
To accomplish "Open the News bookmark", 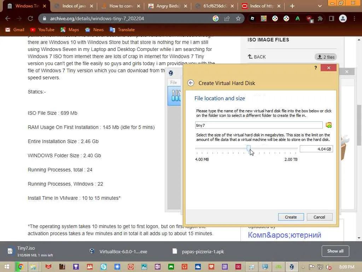I will 94,30.
